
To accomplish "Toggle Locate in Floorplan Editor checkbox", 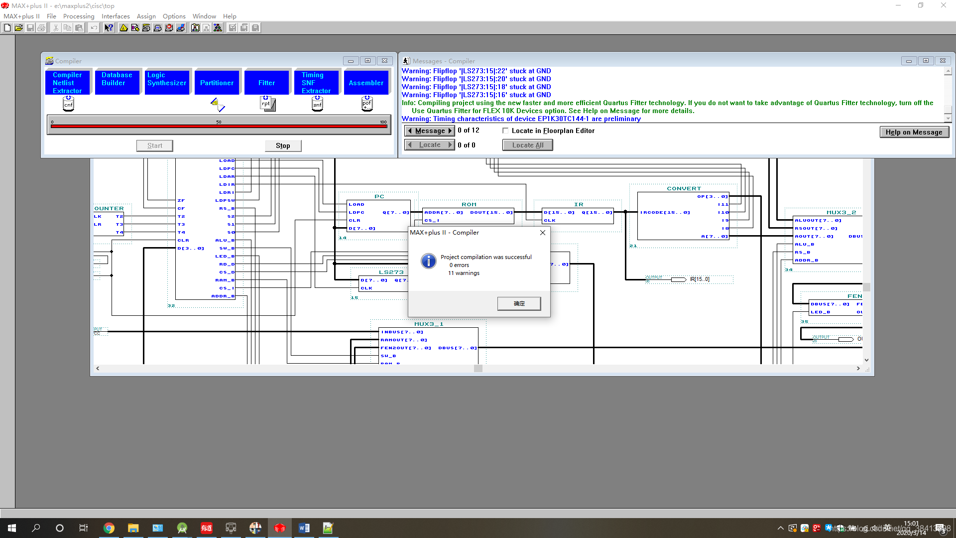I will (505, 131).
